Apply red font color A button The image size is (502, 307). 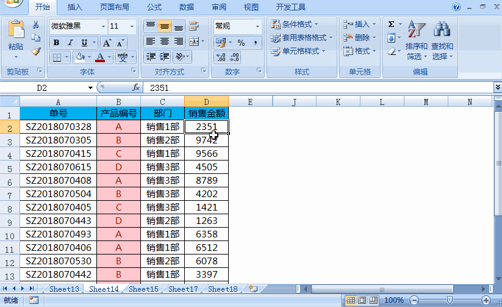[x=100, y=57]
